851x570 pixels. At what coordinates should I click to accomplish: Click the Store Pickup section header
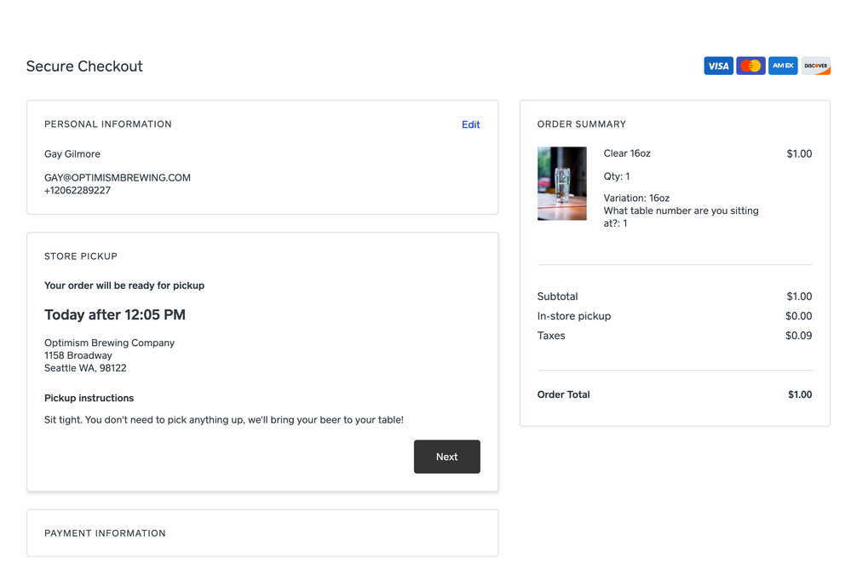[x=81, y=256]
